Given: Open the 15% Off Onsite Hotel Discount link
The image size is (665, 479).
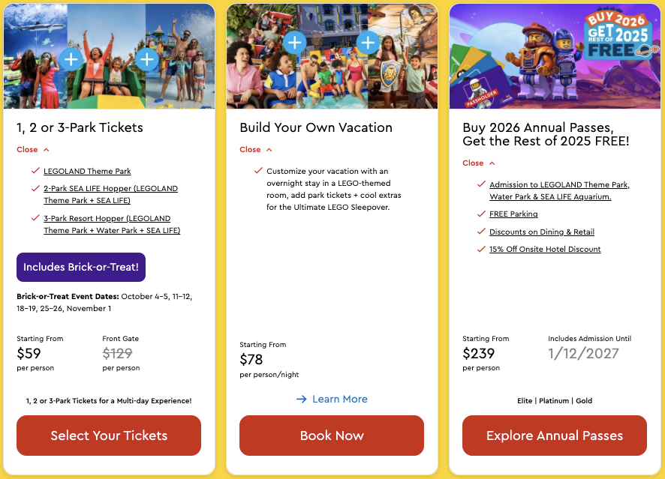Looking at the screenshot, I should [x=545, y=249].
